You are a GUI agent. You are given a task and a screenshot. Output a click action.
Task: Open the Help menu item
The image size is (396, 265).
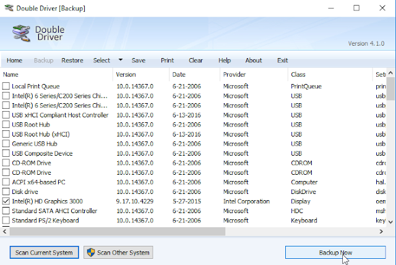point(225,61)
